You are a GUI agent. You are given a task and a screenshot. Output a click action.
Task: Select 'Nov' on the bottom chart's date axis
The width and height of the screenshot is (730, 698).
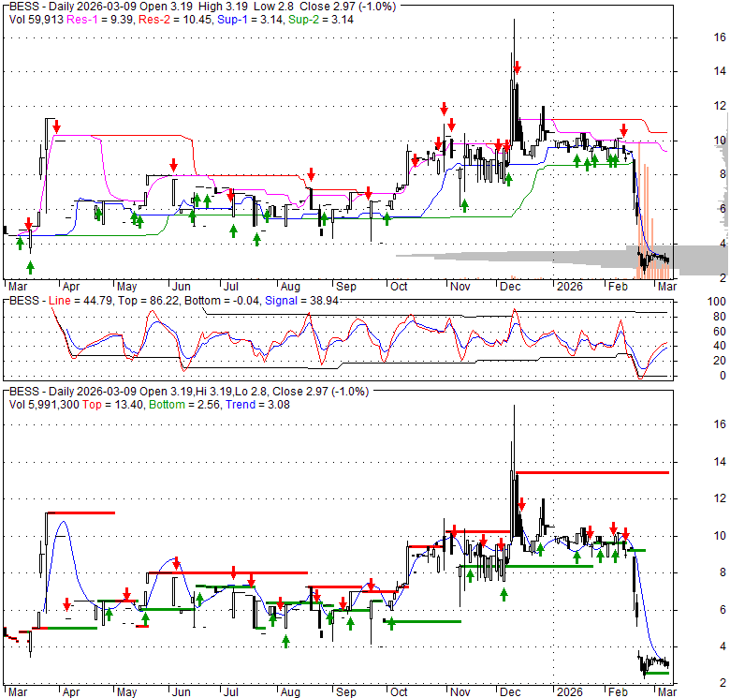tap(460, 692)
